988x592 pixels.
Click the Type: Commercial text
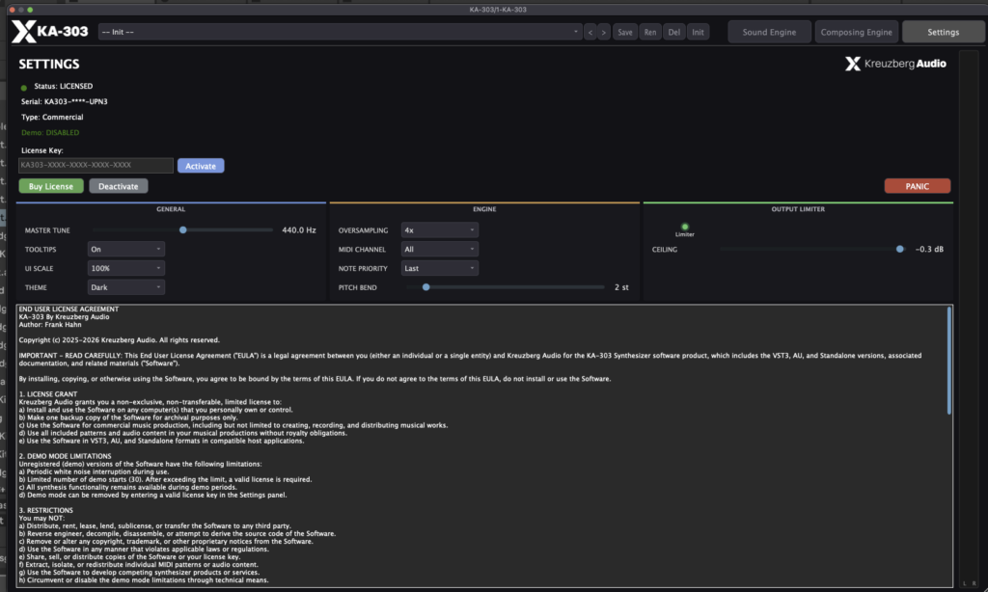tap(52, 117)
